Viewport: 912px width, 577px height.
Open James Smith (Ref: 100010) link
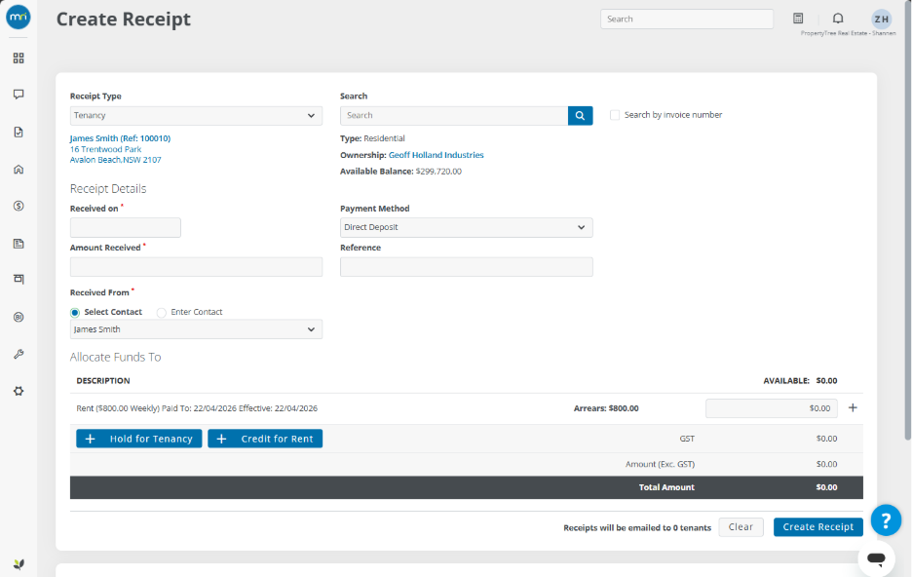coord(121,138)
